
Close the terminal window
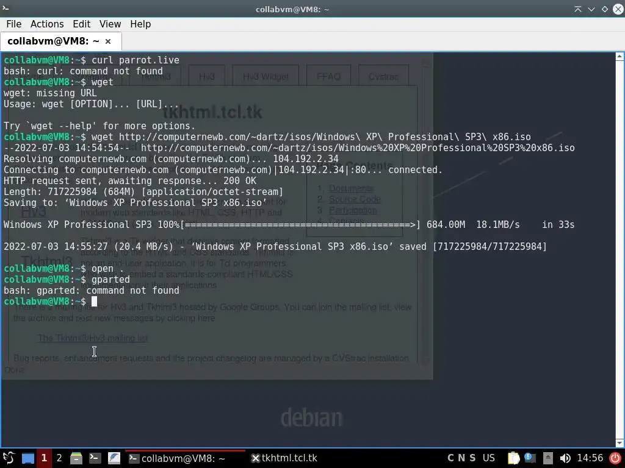point(618,9)
